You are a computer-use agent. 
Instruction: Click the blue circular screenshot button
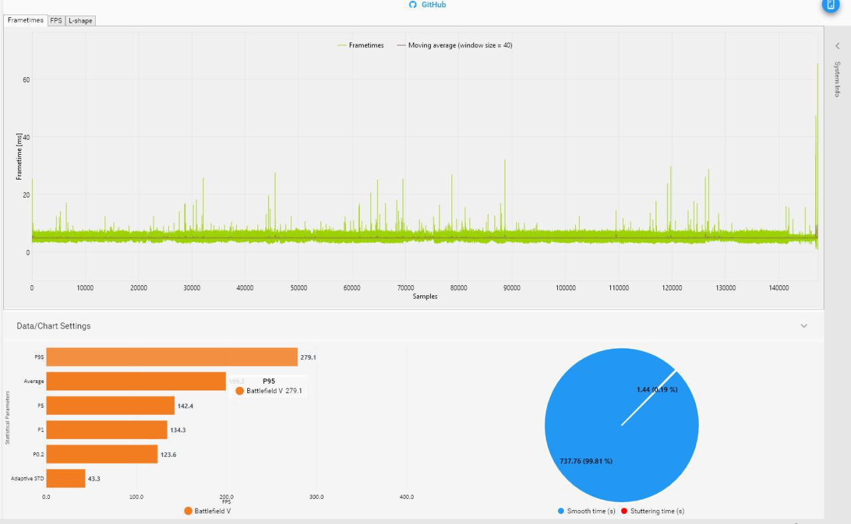click(x=830, y=3)
